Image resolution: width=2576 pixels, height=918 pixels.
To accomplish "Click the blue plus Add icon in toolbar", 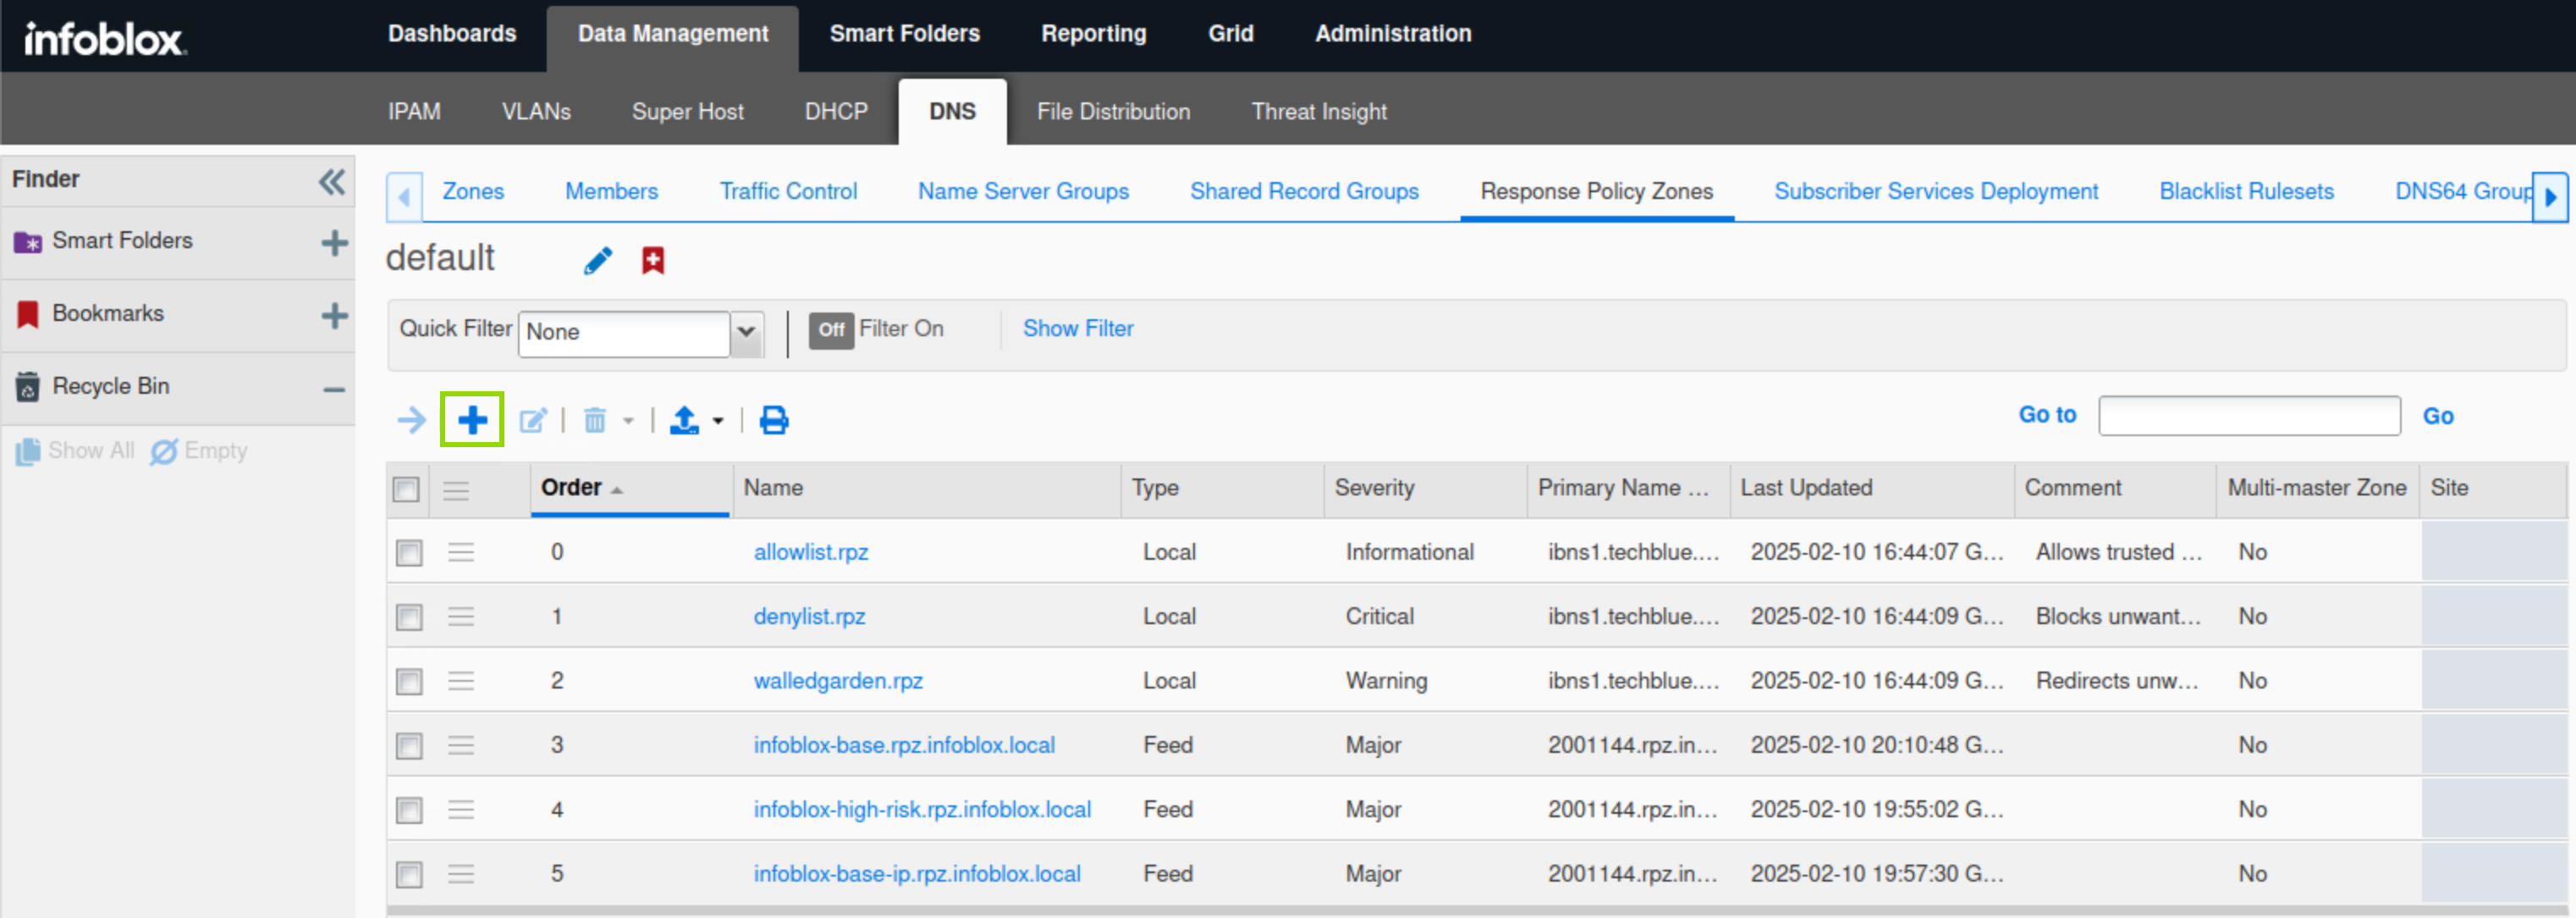I will coord(472,419).
